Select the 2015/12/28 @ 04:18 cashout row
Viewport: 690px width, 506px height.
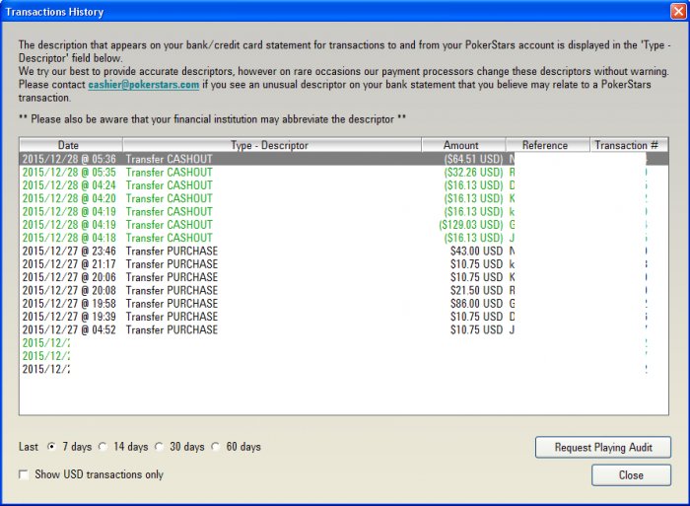[344, 238]
